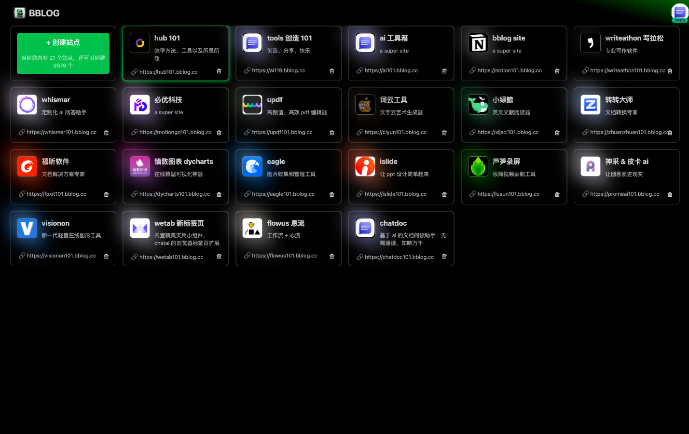Open the https://writeathon101.bblog.cc link
This screenshot has height=434, width=689.
click(628, 70)
